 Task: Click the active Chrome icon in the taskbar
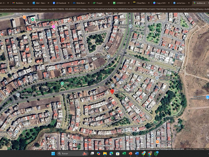[150, 153]
